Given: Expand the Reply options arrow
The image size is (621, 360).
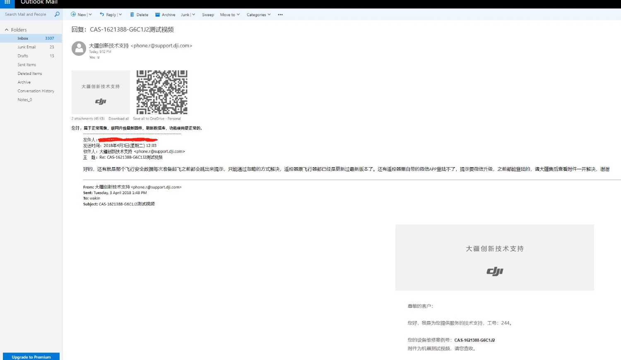Looking at the screenshot, I should 120,14.
